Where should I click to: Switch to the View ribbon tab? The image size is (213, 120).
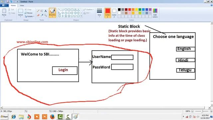click(x=22, y=5)
